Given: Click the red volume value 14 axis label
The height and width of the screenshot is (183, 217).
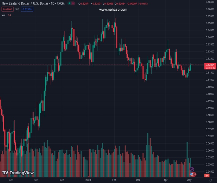Looking at the screenshot, I should [x=207, y=176].
